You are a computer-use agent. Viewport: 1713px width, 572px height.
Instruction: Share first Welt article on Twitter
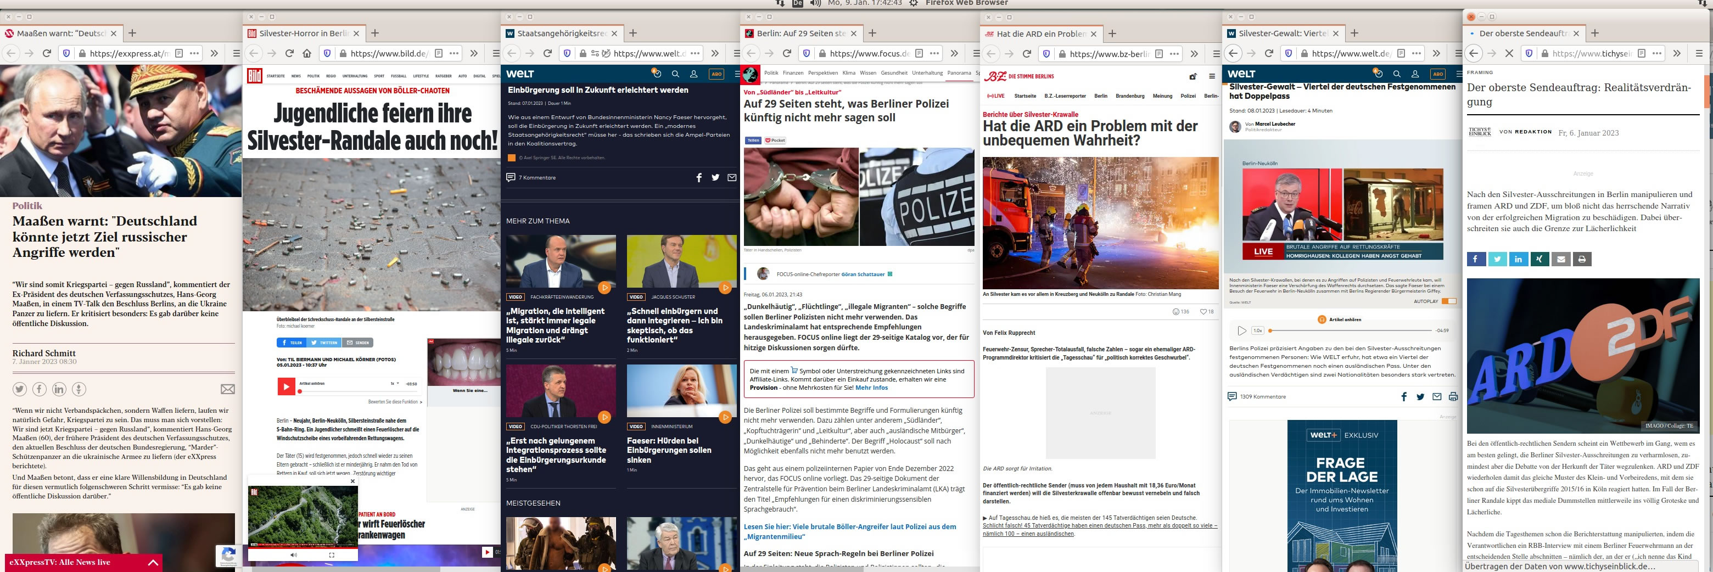715,178
